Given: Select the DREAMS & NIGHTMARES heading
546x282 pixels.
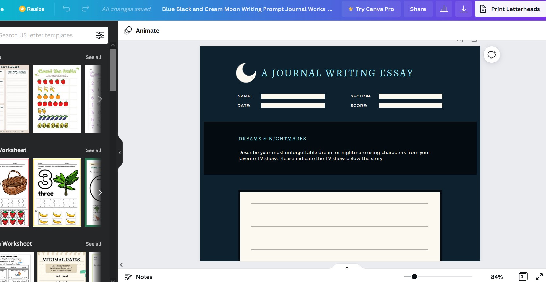Looking at the screenshot, I should [x=272, y=139].
